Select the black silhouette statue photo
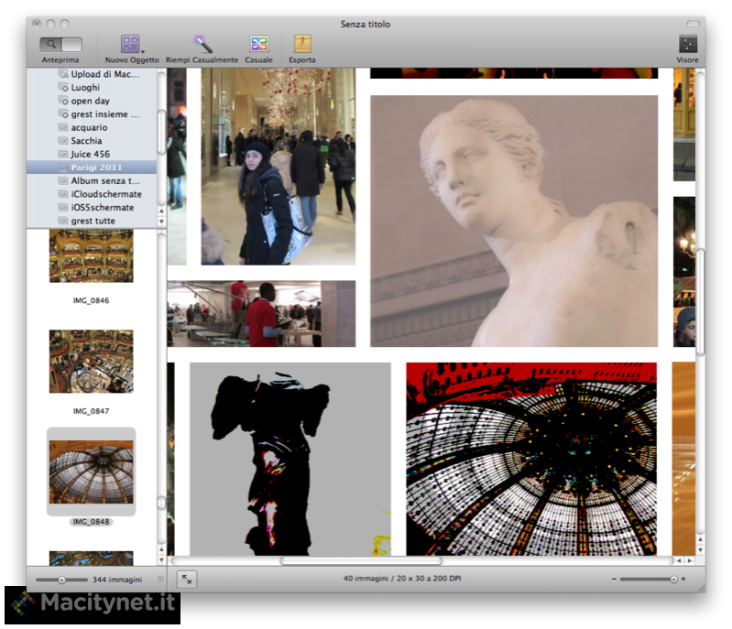732x629 pixels. (x=290, y=459)
